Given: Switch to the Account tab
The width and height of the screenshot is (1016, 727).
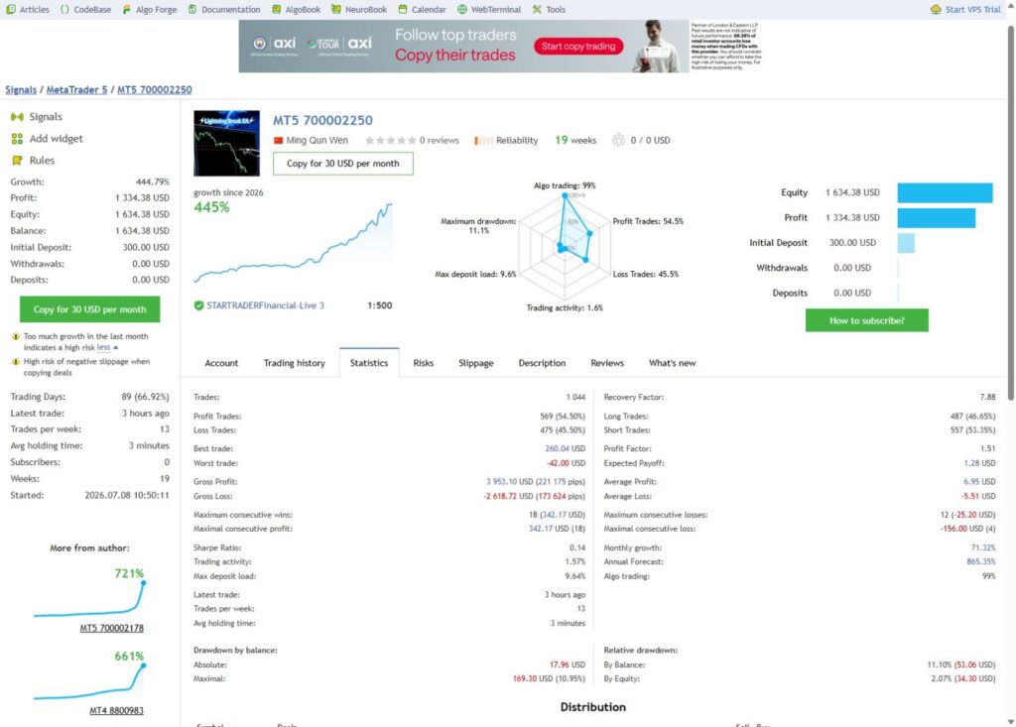Looking at the screenshot, I should [221, 363].
